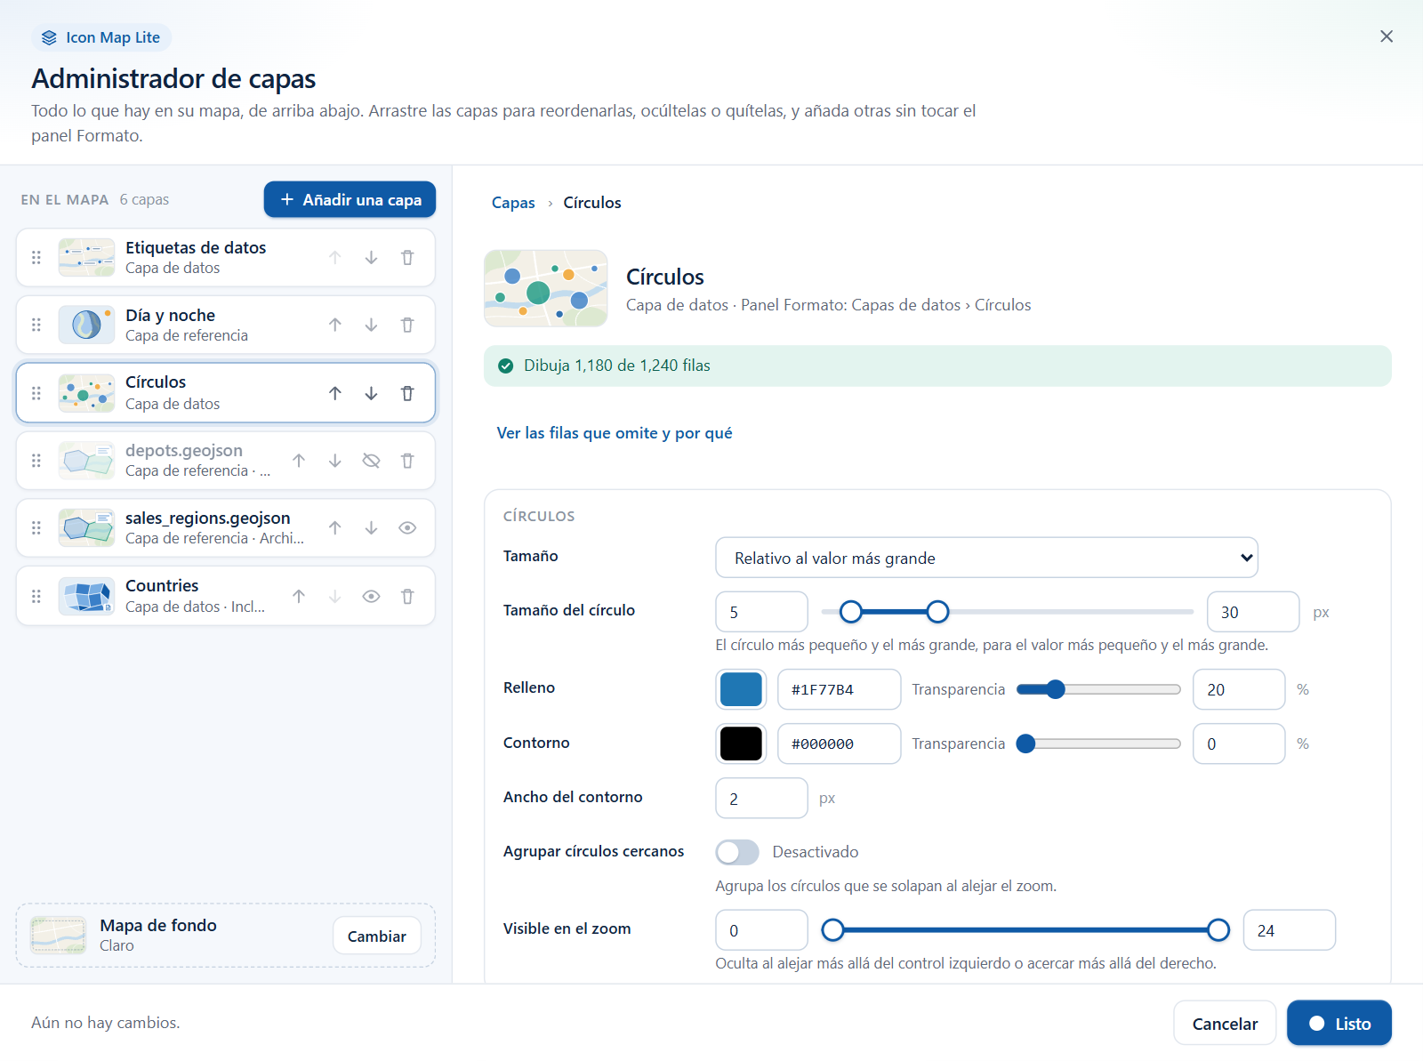
Task: Click the Cancelar button
Action: tap(1225, 1024)
